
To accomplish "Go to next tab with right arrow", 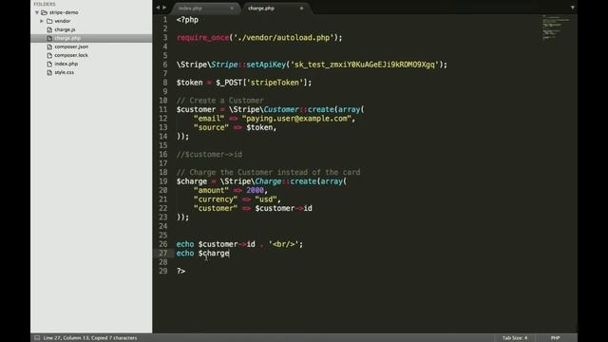I will 164,8.
